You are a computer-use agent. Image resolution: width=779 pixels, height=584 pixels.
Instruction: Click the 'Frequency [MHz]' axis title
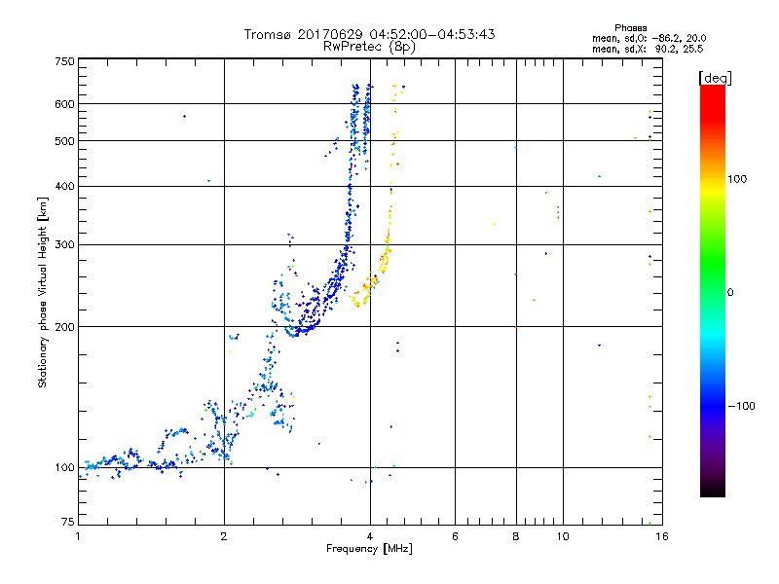point(369,549)
